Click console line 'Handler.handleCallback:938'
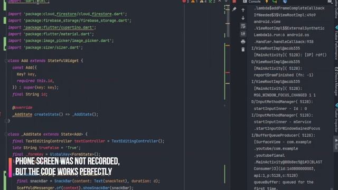Screen dimensions: 338x190 pos(284,42)
